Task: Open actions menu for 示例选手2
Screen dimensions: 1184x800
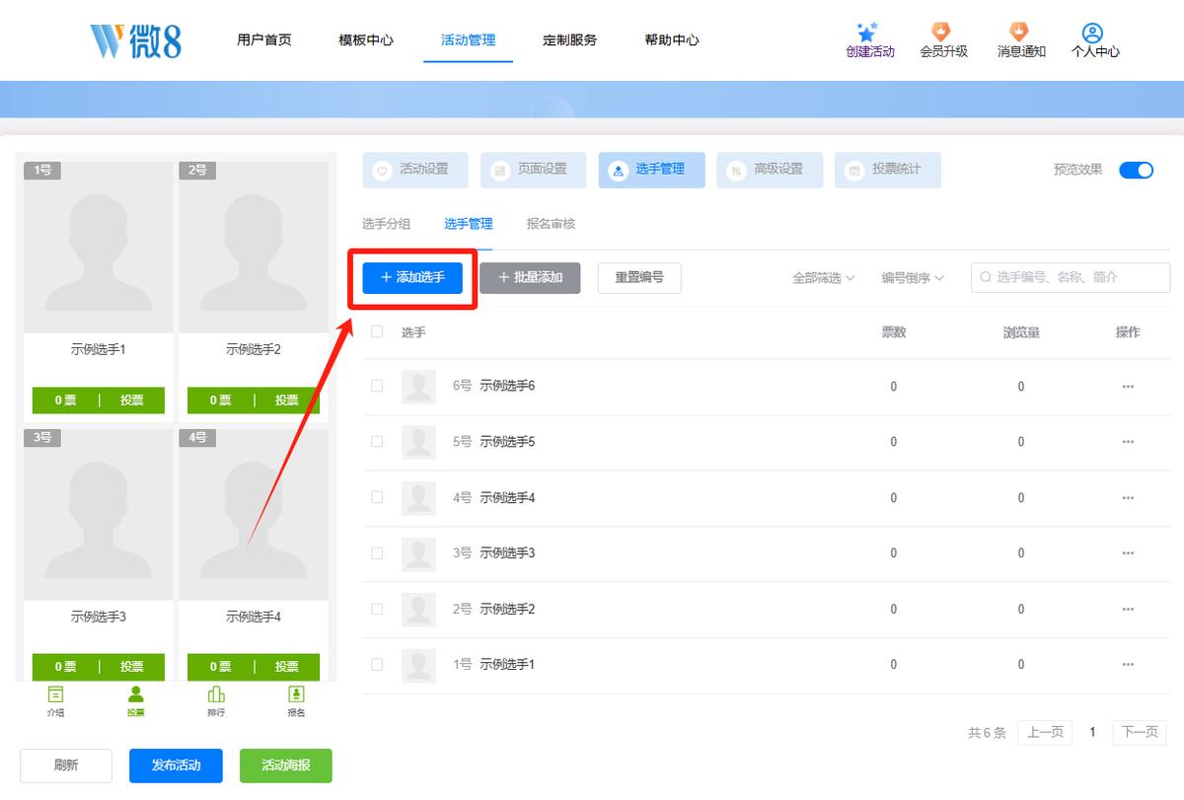Action: click(x=1128, y=610)
